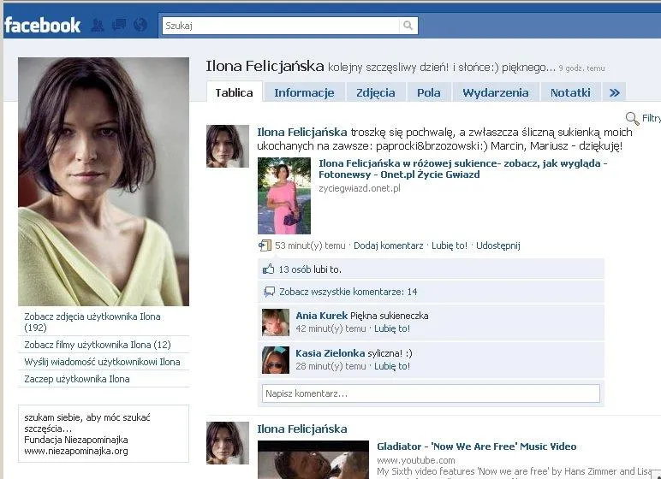661x479 pixels.
Task: Switch to the Informacje tab
Action: [x=303, y=92]
